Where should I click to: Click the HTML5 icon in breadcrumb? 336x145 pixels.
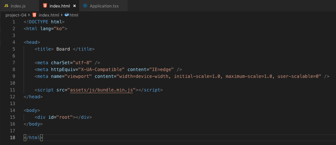pyautogui.click(x=34, y=15)
